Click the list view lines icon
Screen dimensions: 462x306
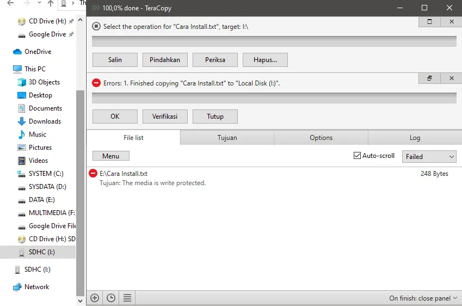pyautogui.click(x=127, y=298)
